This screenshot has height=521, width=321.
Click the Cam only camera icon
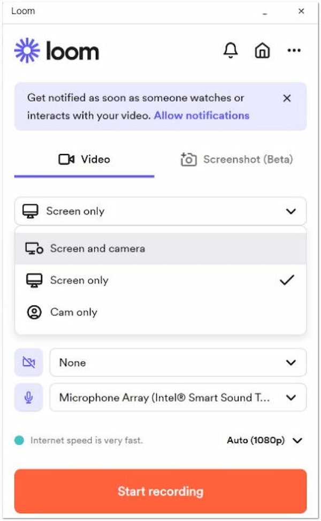pos(33,312)
